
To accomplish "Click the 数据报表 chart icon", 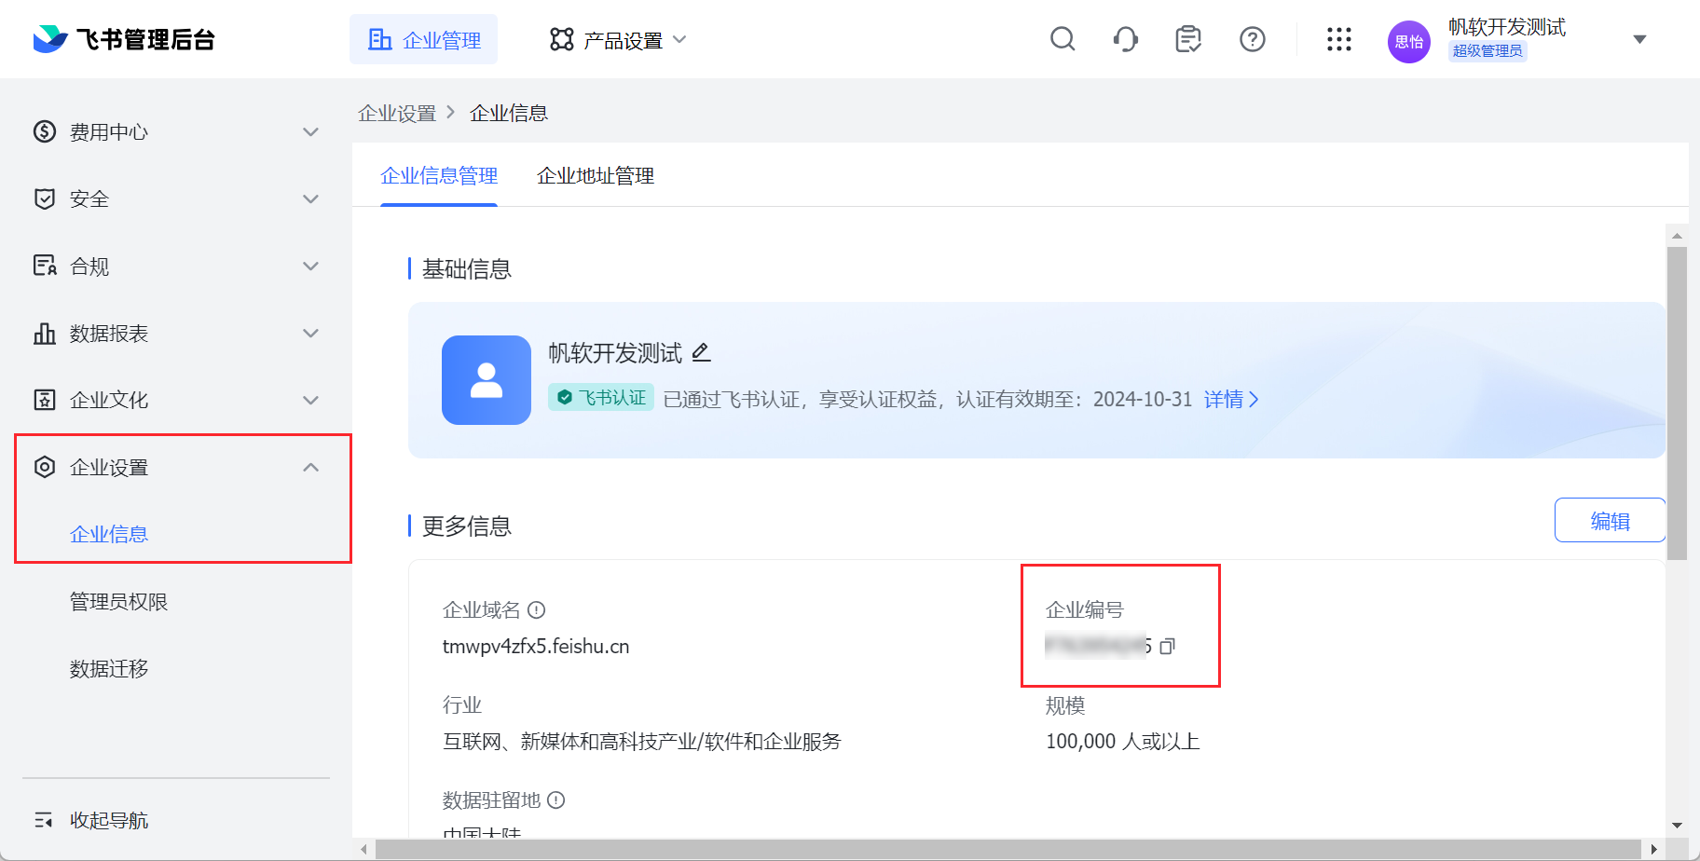I will tap(45, 333).
